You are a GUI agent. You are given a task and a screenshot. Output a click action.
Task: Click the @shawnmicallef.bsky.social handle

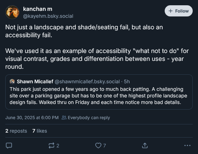click(87, 81)
